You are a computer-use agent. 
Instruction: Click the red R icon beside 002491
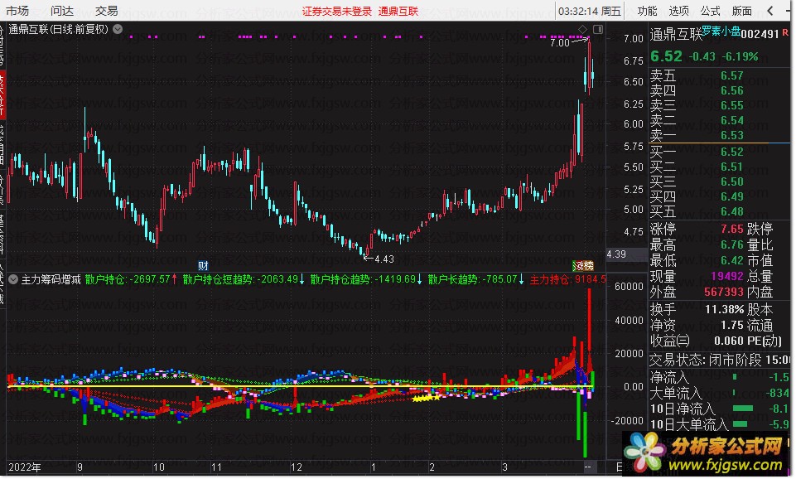pos(785,32)
